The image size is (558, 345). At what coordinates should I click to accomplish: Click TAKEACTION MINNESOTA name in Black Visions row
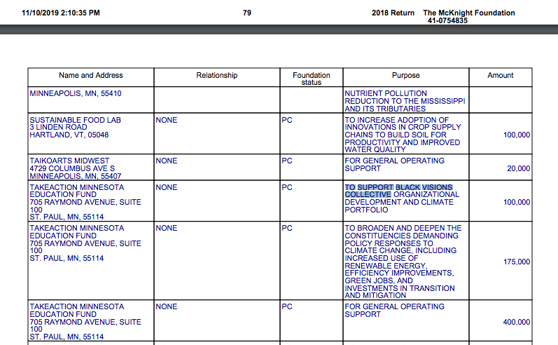point(77,187)
